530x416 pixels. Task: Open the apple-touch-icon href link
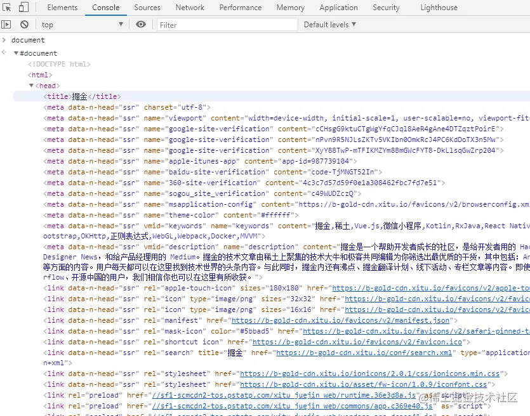(x=431, y=288)
